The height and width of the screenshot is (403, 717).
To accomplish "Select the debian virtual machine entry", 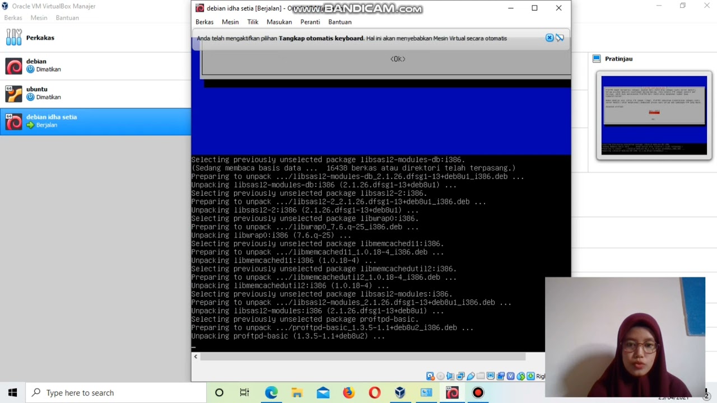I will coord(95,65).
